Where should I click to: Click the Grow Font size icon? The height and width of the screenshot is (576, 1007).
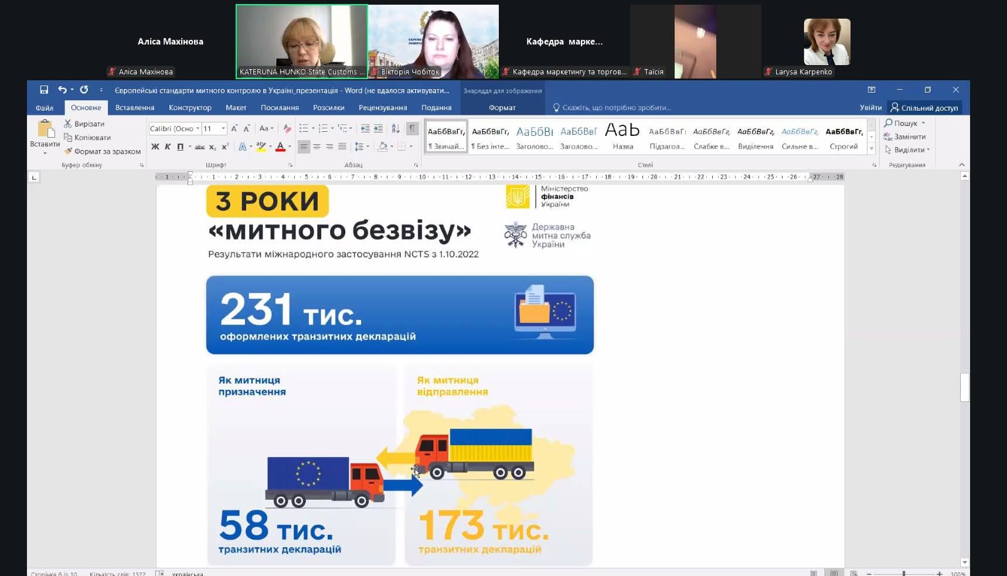click(x=234, y=128)
